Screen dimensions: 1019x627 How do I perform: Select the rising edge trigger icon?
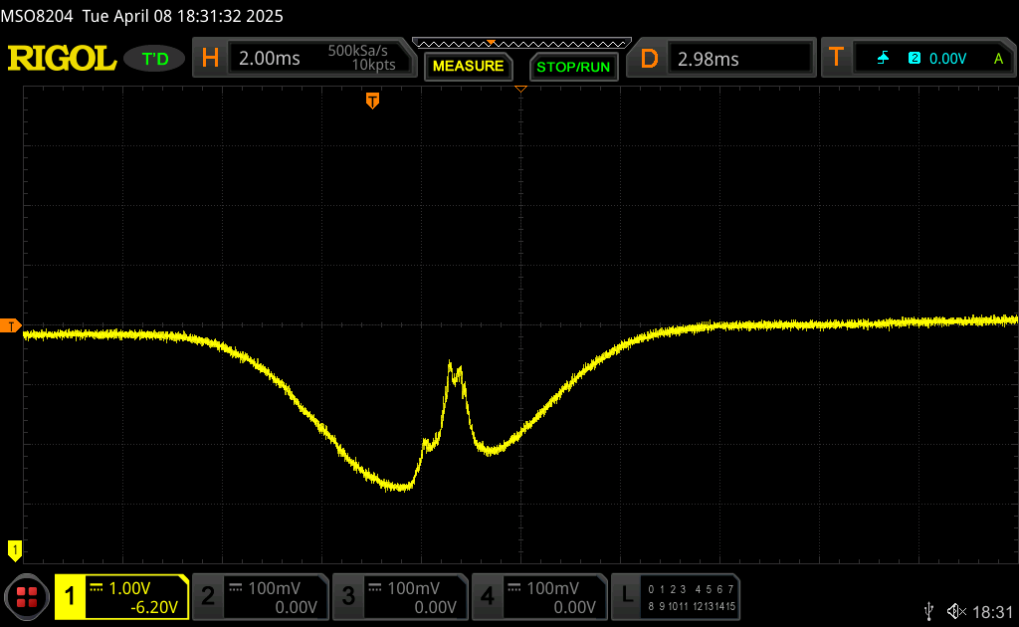click(883, 59)
